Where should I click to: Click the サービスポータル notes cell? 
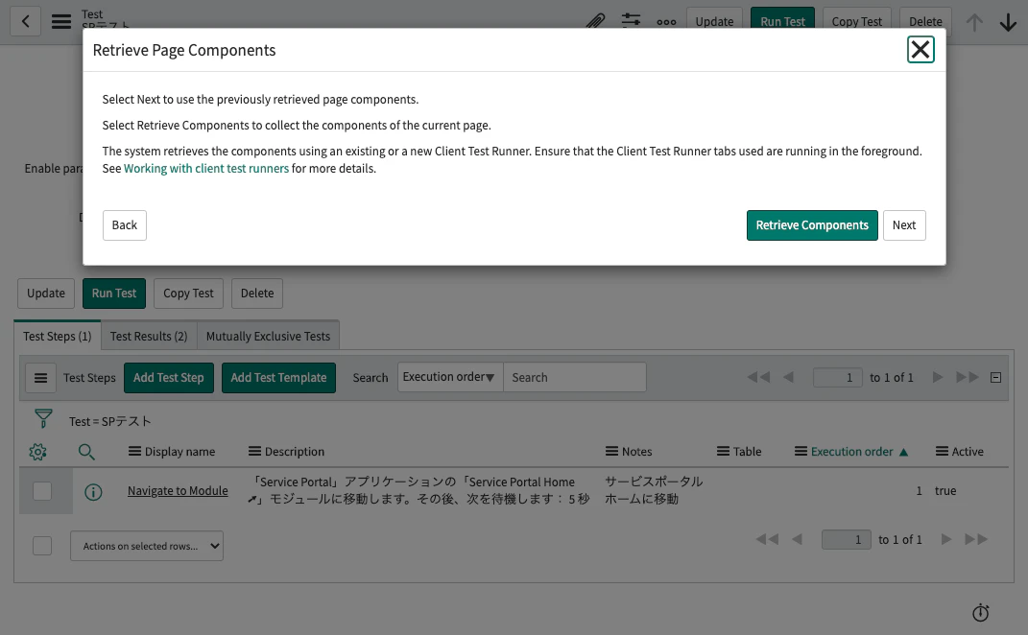coord(654,490)
